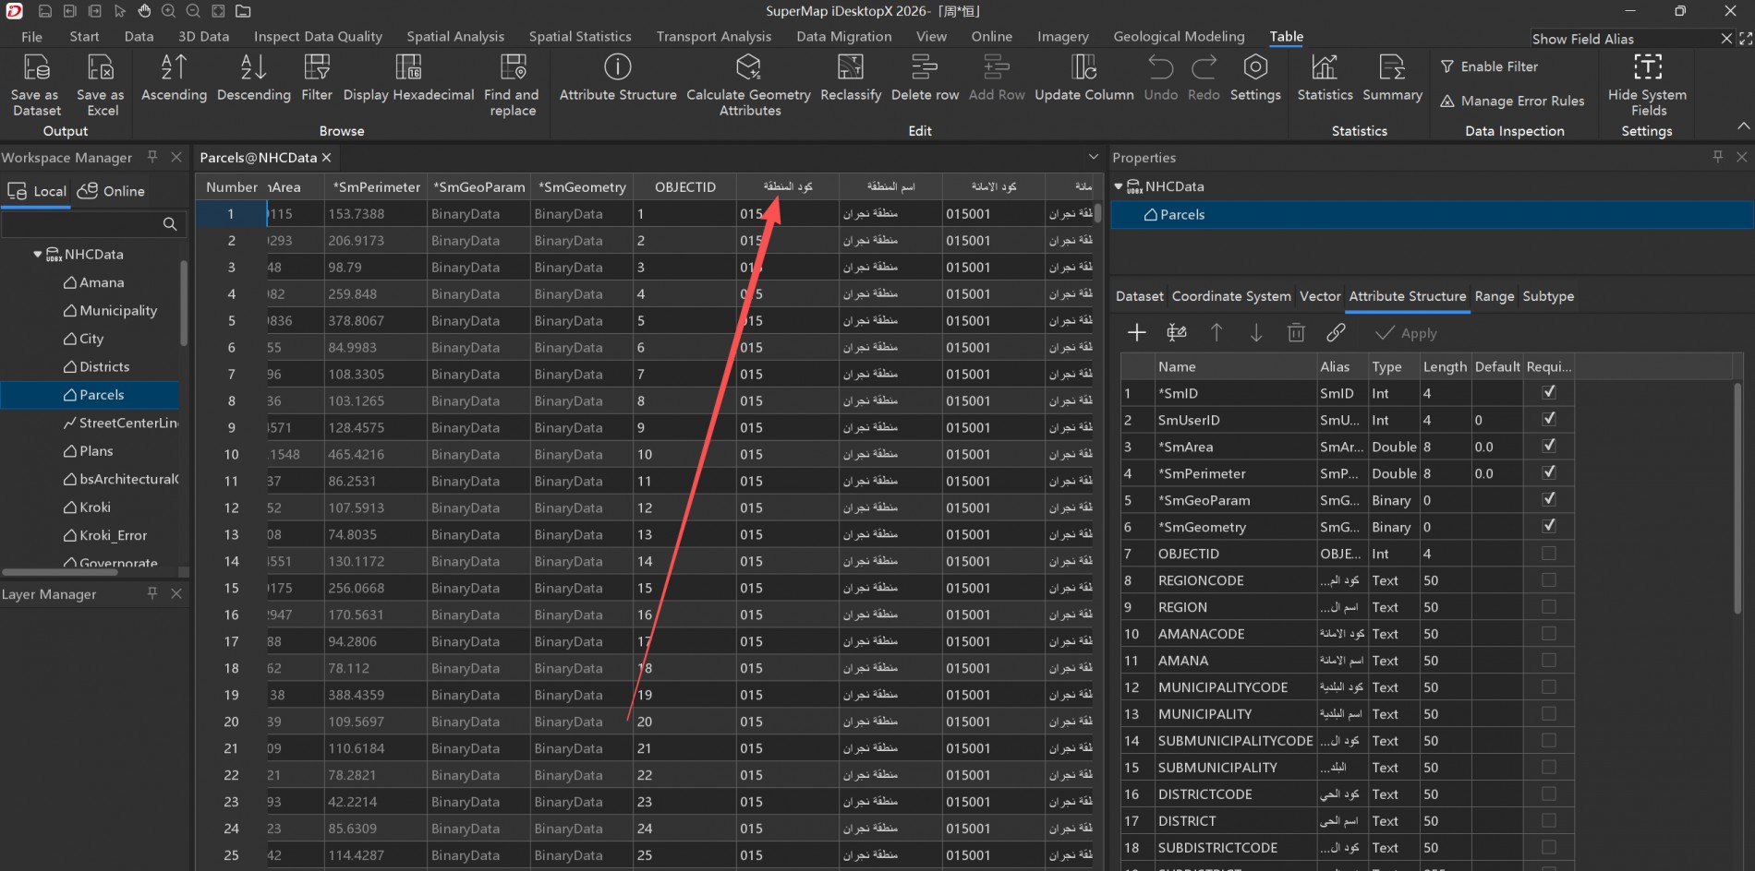
Task: Open the Data Migration ribbon tab
Action: [844, 37]
